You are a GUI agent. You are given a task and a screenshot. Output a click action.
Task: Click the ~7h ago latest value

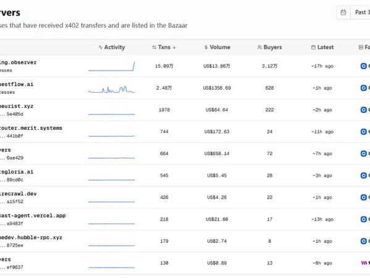(x=322, y=154)
